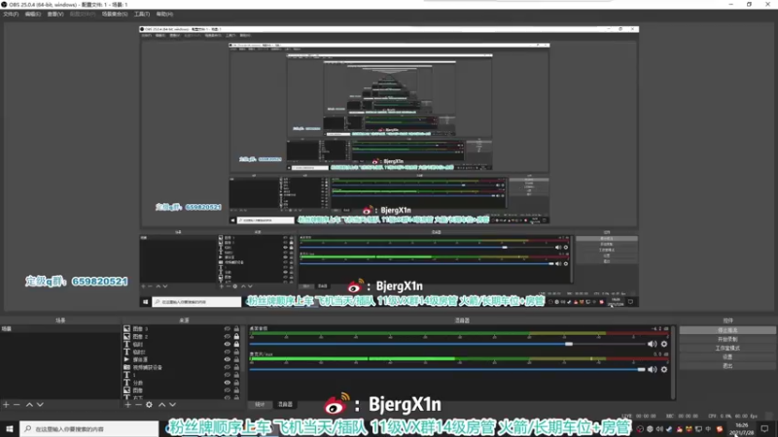Click the text icon of 分数 source
Viewport: 778px width, 437px height.
click(x=126, y=383)
